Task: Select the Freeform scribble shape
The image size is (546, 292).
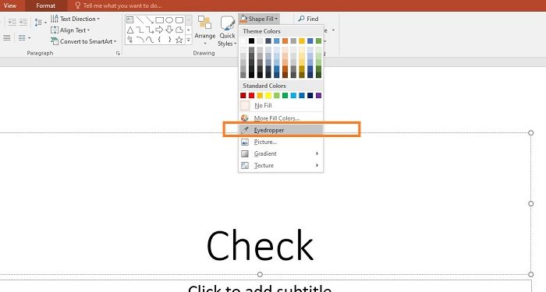Action: pos(130,40)
